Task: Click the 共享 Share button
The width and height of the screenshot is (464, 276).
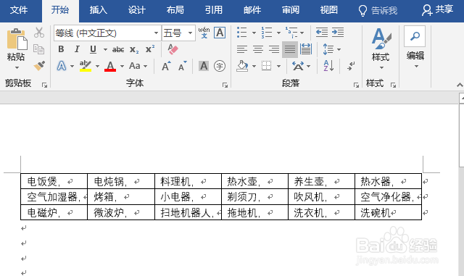Action: [x=437, y=10]
